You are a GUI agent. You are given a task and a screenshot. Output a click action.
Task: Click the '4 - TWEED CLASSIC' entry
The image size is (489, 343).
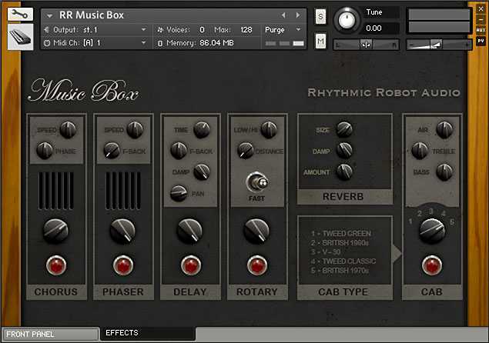(343, 261)
